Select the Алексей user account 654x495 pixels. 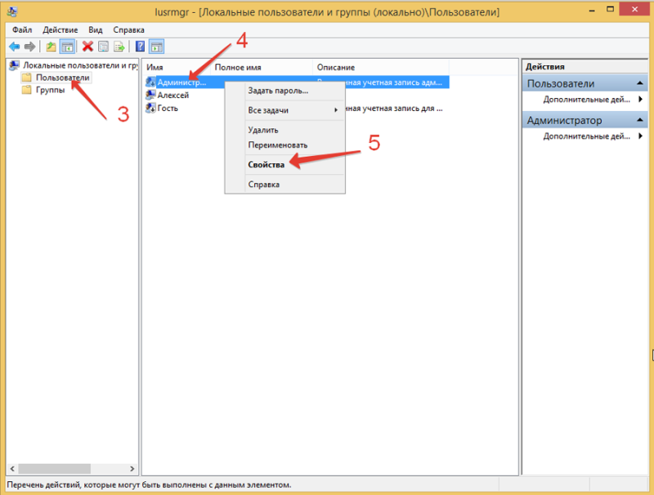point(172,95)
